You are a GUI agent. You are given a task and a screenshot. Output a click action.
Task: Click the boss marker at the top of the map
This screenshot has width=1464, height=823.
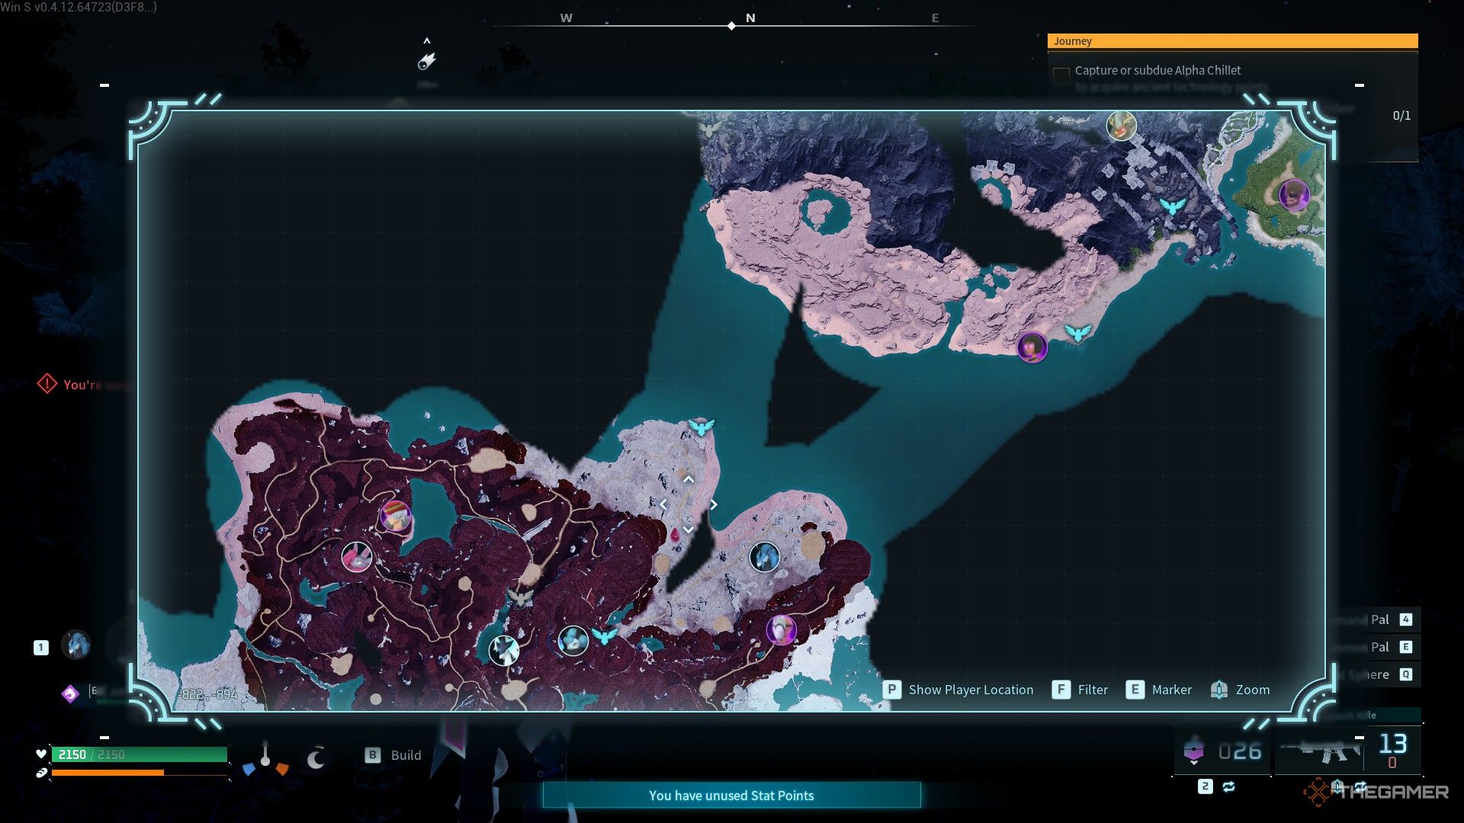[x=1121, y=126]
